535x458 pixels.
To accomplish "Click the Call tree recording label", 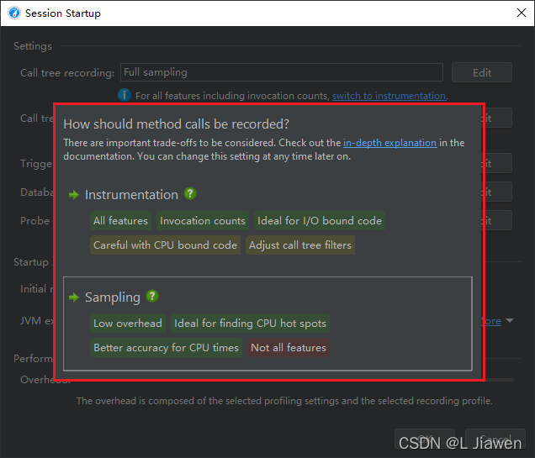I will coord(67,72).
